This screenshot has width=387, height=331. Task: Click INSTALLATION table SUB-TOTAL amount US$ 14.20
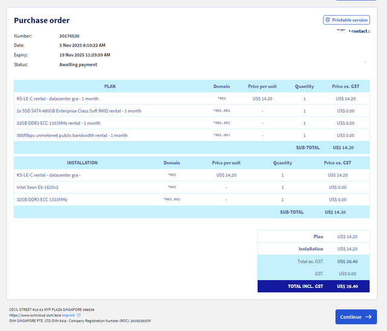(x=335, y=212)
